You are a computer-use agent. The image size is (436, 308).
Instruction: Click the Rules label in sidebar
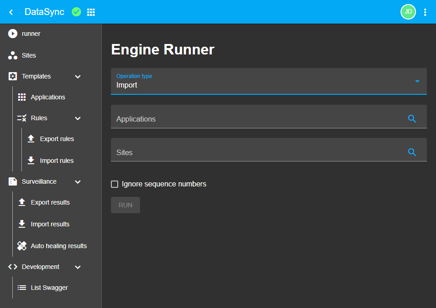39,118
